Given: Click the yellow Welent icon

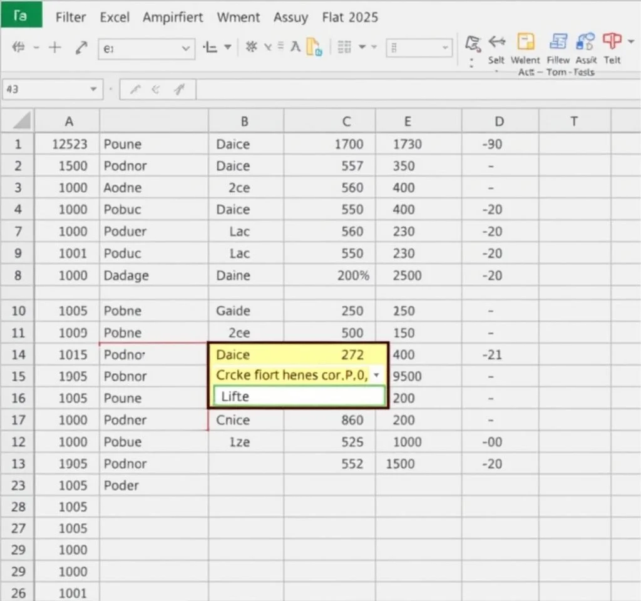Looking at the screenshot, I should pos(526,42).
